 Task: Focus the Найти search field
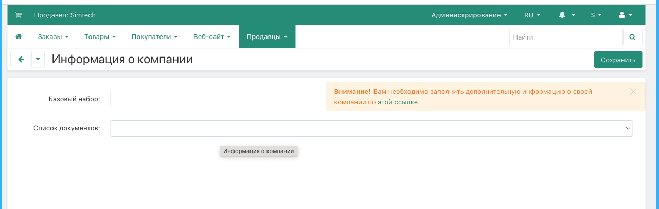[566, 37]
